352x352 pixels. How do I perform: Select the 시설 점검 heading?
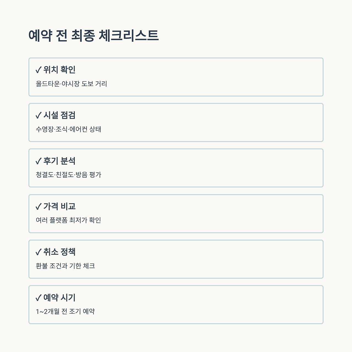pos(59,115)
